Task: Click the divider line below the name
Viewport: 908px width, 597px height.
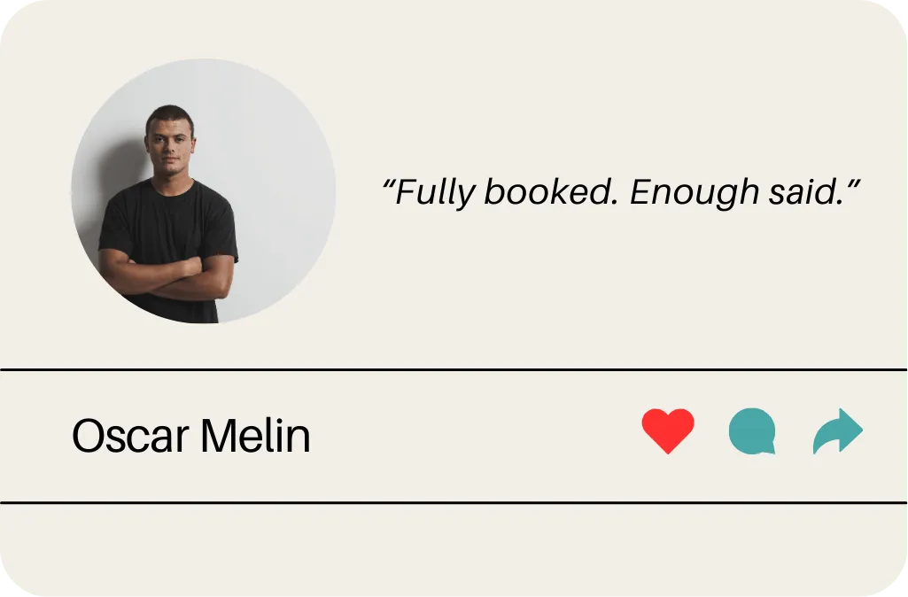Action: [454, 502]
